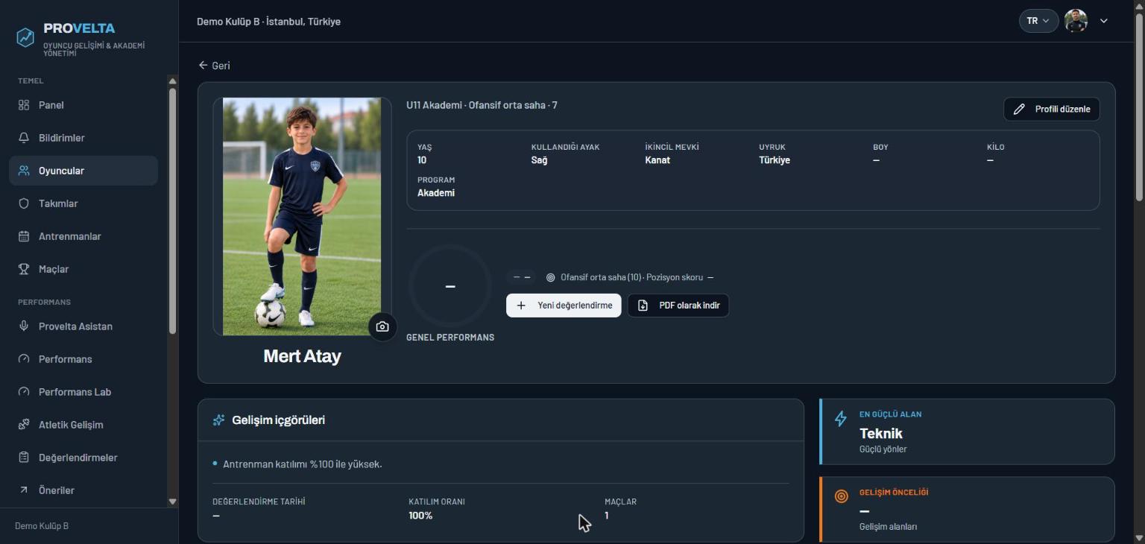Click the Demo Kulüp B footer label
The image size is (1145, 544).
[x=42, y=526]
